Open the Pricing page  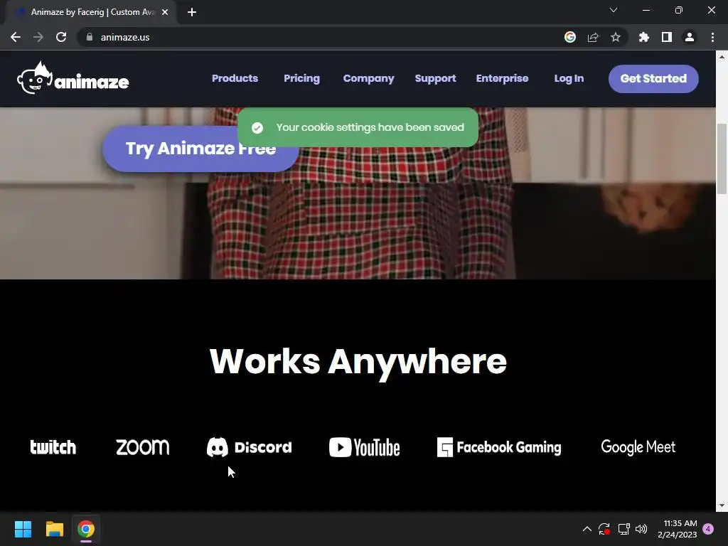point(301,78)
